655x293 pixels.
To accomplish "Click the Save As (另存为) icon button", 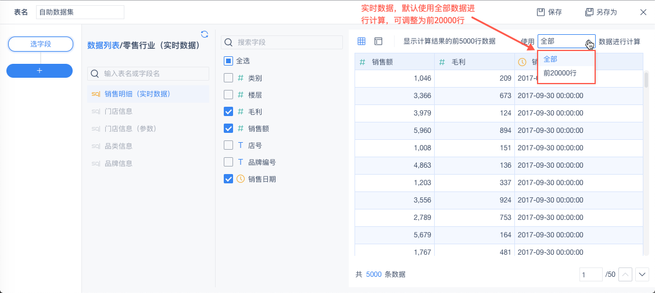I will pyautogui.click(x=589, y=12).
